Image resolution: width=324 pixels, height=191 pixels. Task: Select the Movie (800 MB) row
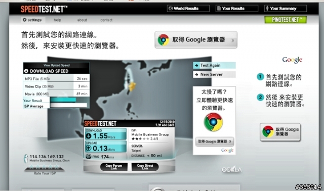56,94
